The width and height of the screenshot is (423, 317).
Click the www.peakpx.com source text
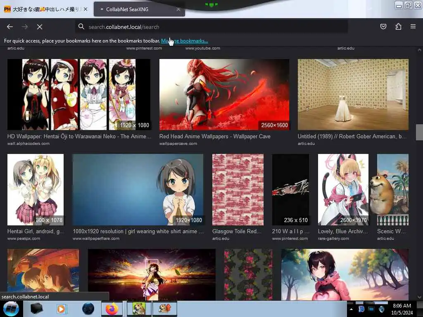tap(24, 238)
